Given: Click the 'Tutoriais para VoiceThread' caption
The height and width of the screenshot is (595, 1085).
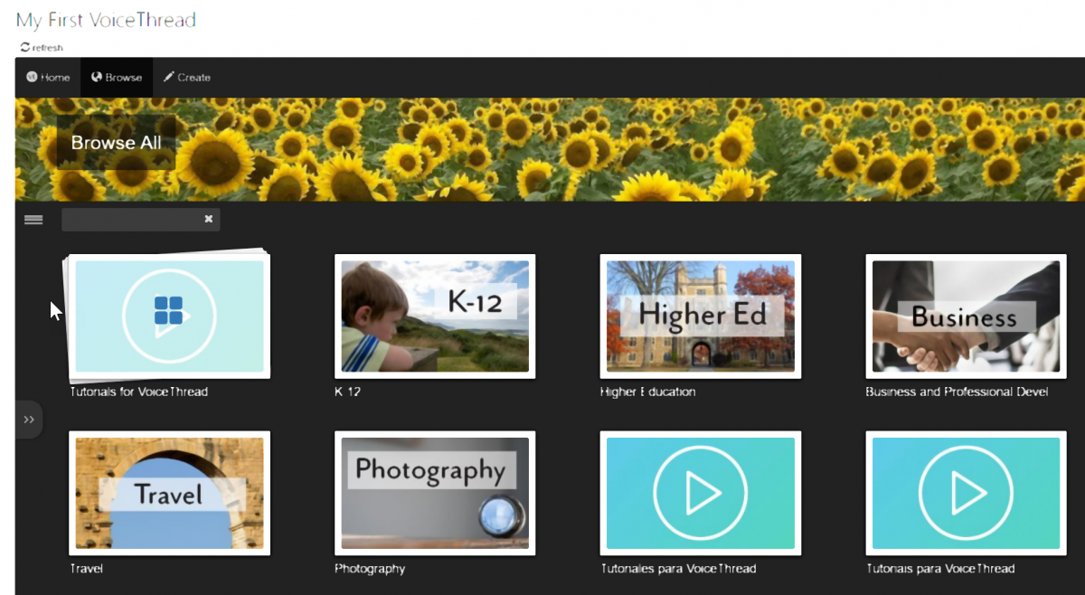Looking at the screenshot, I should 940,569.
